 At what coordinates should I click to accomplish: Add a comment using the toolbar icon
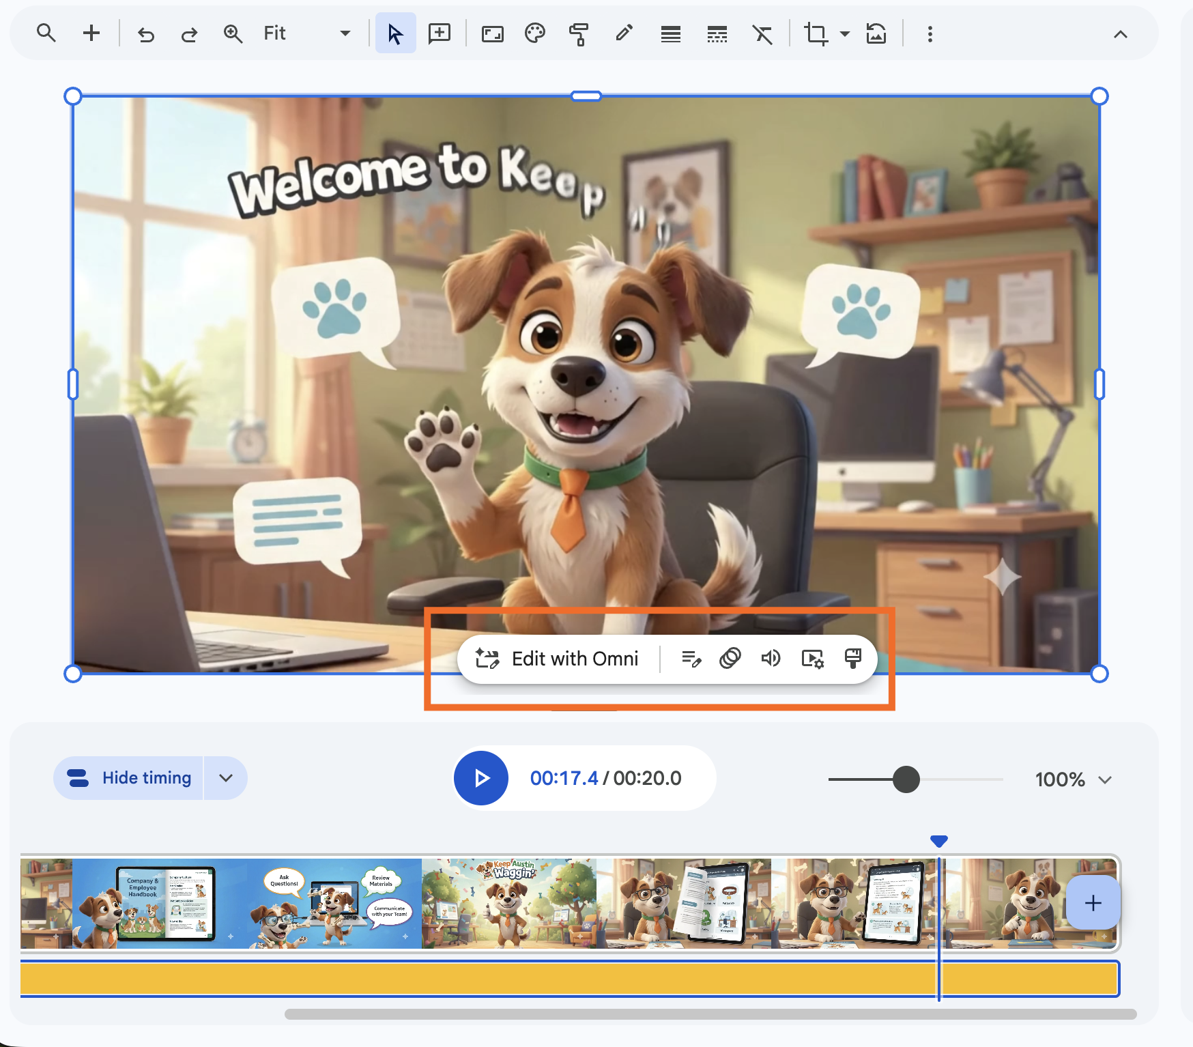[440, 33]
